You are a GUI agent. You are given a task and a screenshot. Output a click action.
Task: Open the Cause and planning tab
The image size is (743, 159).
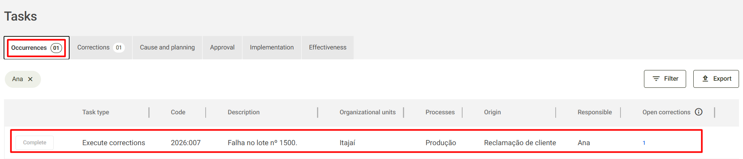(x=167, y=47)
